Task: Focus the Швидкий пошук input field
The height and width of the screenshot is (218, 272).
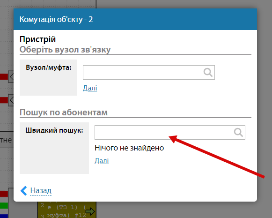Action: pos(170,132)
